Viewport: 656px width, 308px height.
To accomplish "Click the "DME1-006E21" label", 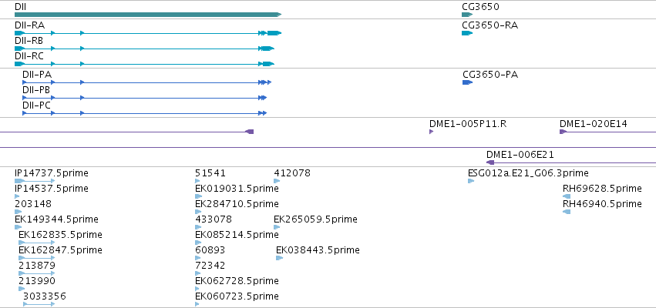I will [520, 155].
